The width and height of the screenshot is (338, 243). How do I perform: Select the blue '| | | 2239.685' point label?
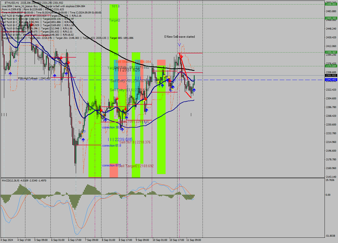click(x=120, y=139)
